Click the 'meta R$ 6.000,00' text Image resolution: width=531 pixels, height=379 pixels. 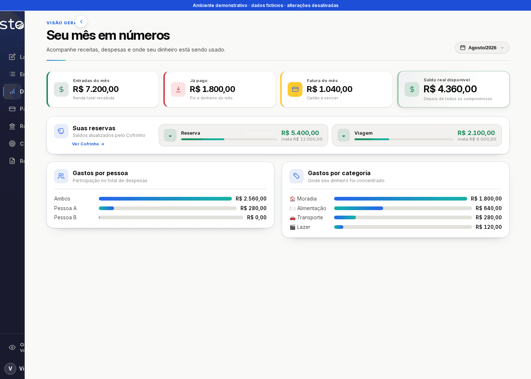[x=477, y=139]
